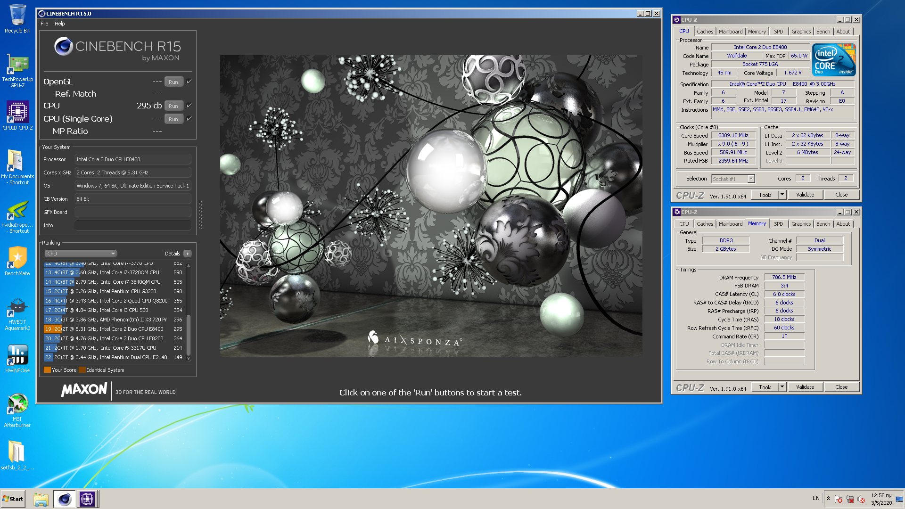
Task: Launch BenchMate from desktop
Action: tap(17, 261)
